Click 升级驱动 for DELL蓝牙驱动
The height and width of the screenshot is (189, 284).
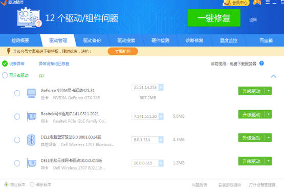point(252,138)
